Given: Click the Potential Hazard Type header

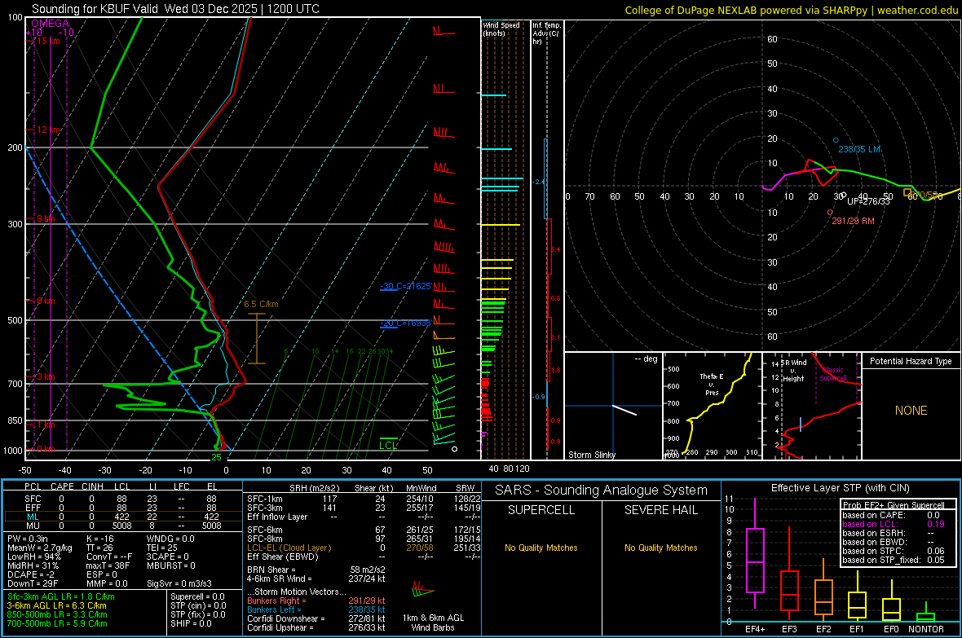Looking at the screenshot, I should tap(911, 361).
